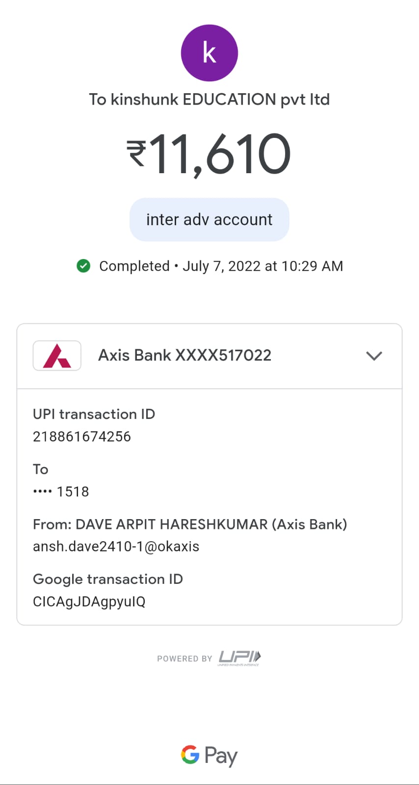Click the Axis Bank logo icon

coord(57,356)
